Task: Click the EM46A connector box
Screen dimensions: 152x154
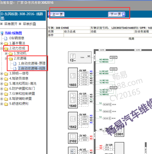Action: click(113, 69)
